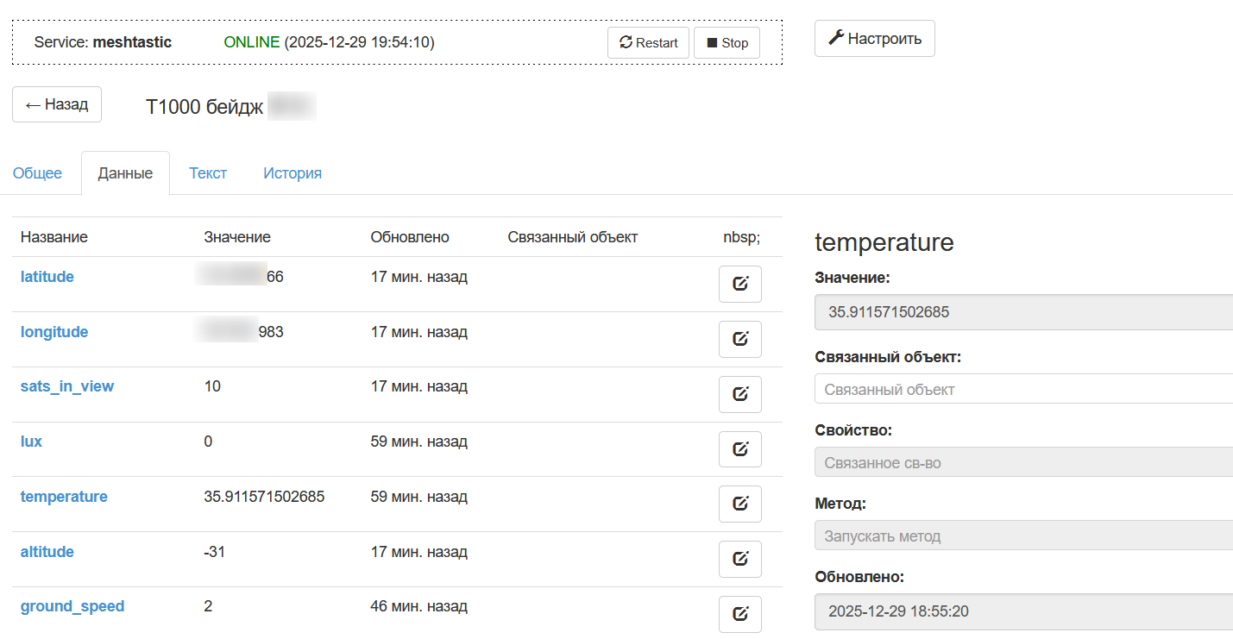The width and height of the screenshot is (1233, 639).
Task: Select the ground_speed property link
Action: pos(72,606)
